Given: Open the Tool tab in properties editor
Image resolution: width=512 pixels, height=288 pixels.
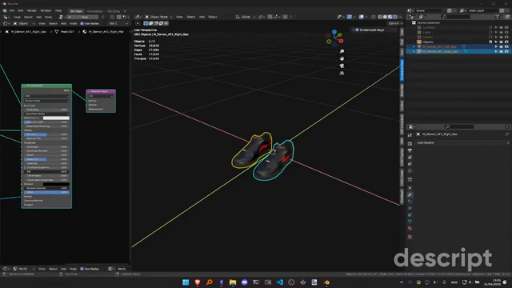Looking at the screenshot, I should [x=410, y=134].
